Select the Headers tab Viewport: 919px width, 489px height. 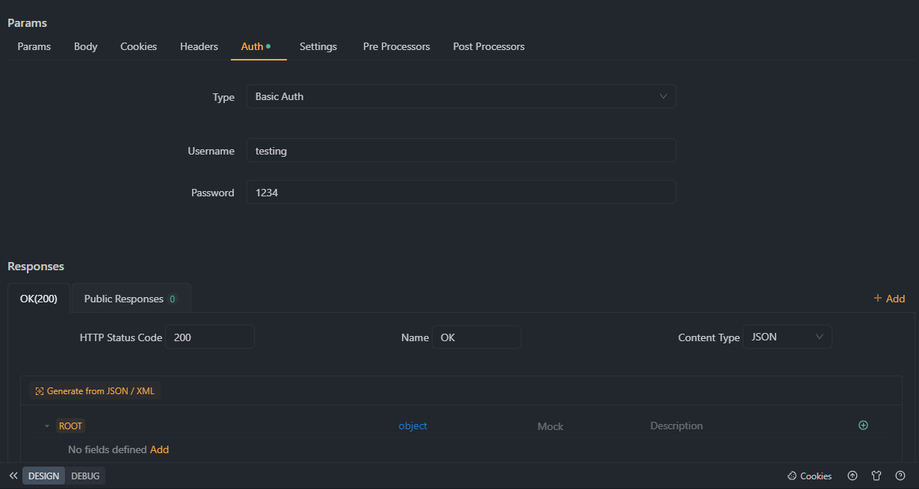coord(199,46)
